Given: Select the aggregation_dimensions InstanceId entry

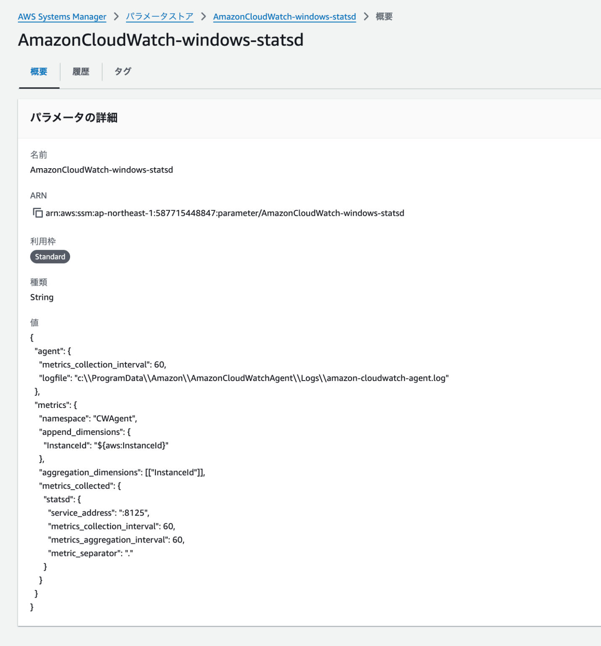Looking at the screenshot, I should coord(122,472).
